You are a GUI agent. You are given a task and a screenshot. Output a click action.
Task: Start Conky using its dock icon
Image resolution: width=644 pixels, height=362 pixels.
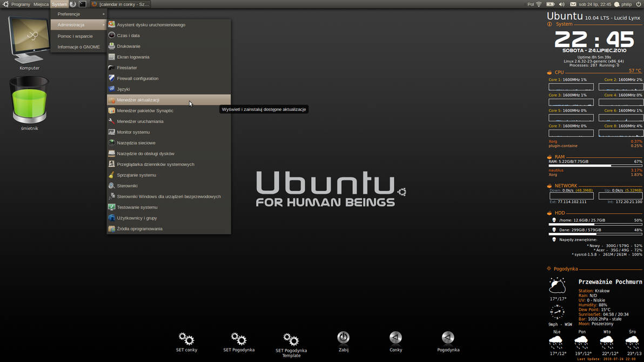coord(395,339)
